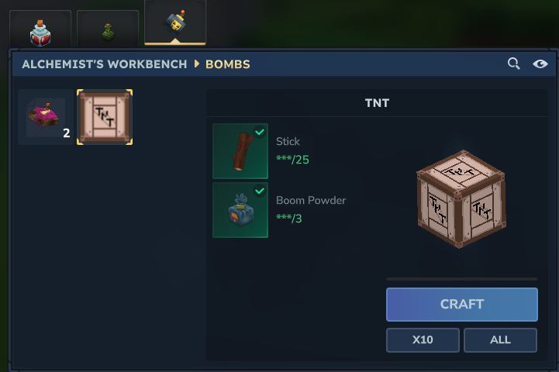Click the checkmark on Boom Powder ingredient
Screen dimensions: 559x372
click(x=260, y=191)
